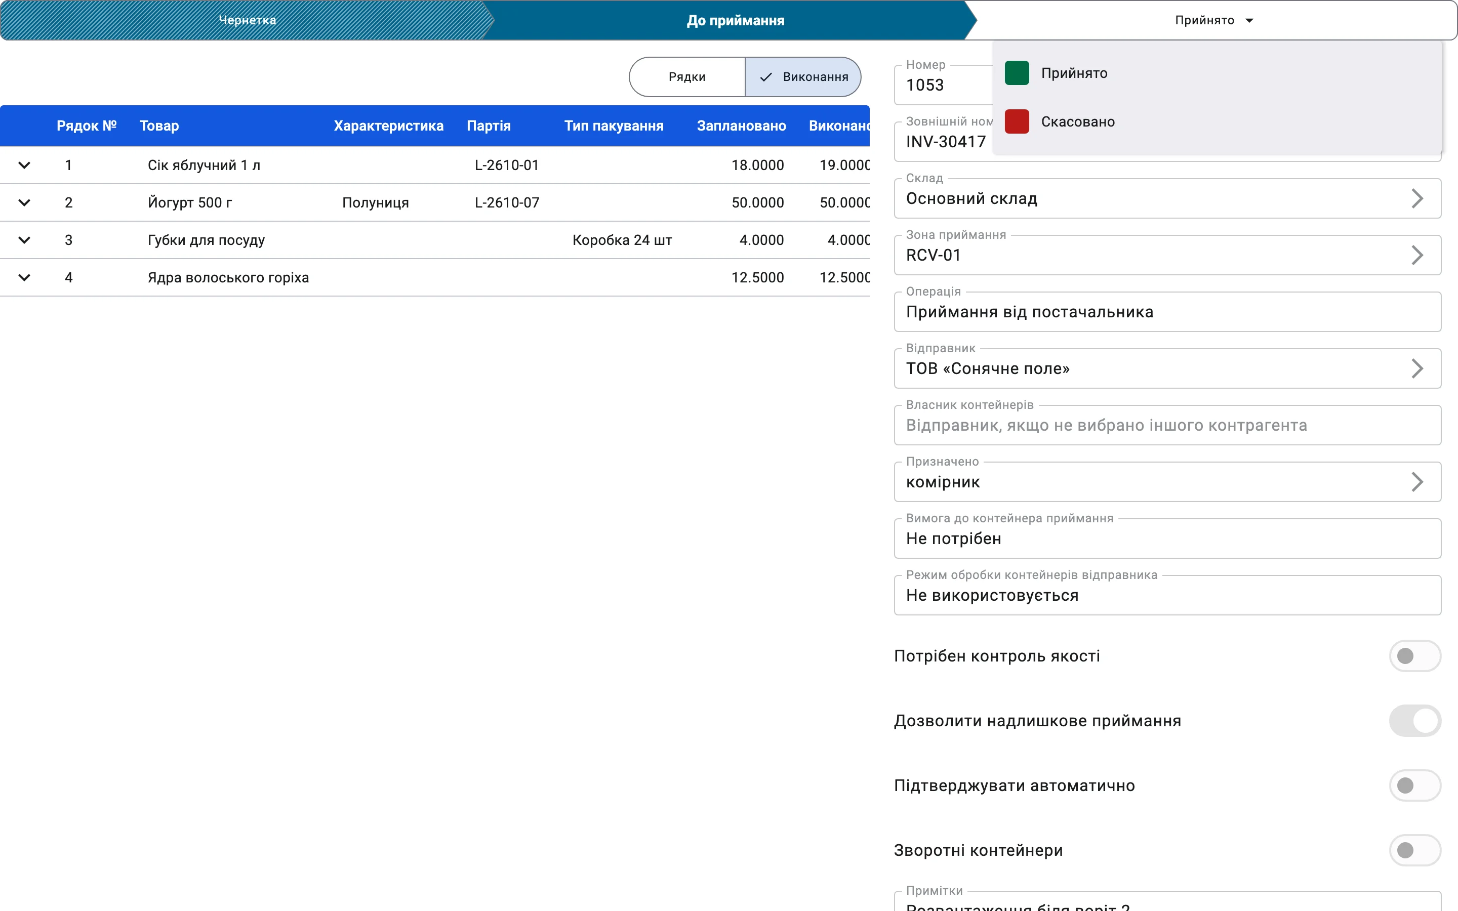Click the Ядра волоського горіха product cell

coord(228,277)
